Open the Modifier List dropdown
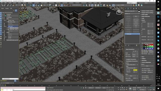The height and width of the screenshot is (91, 161). pos(132,14)
